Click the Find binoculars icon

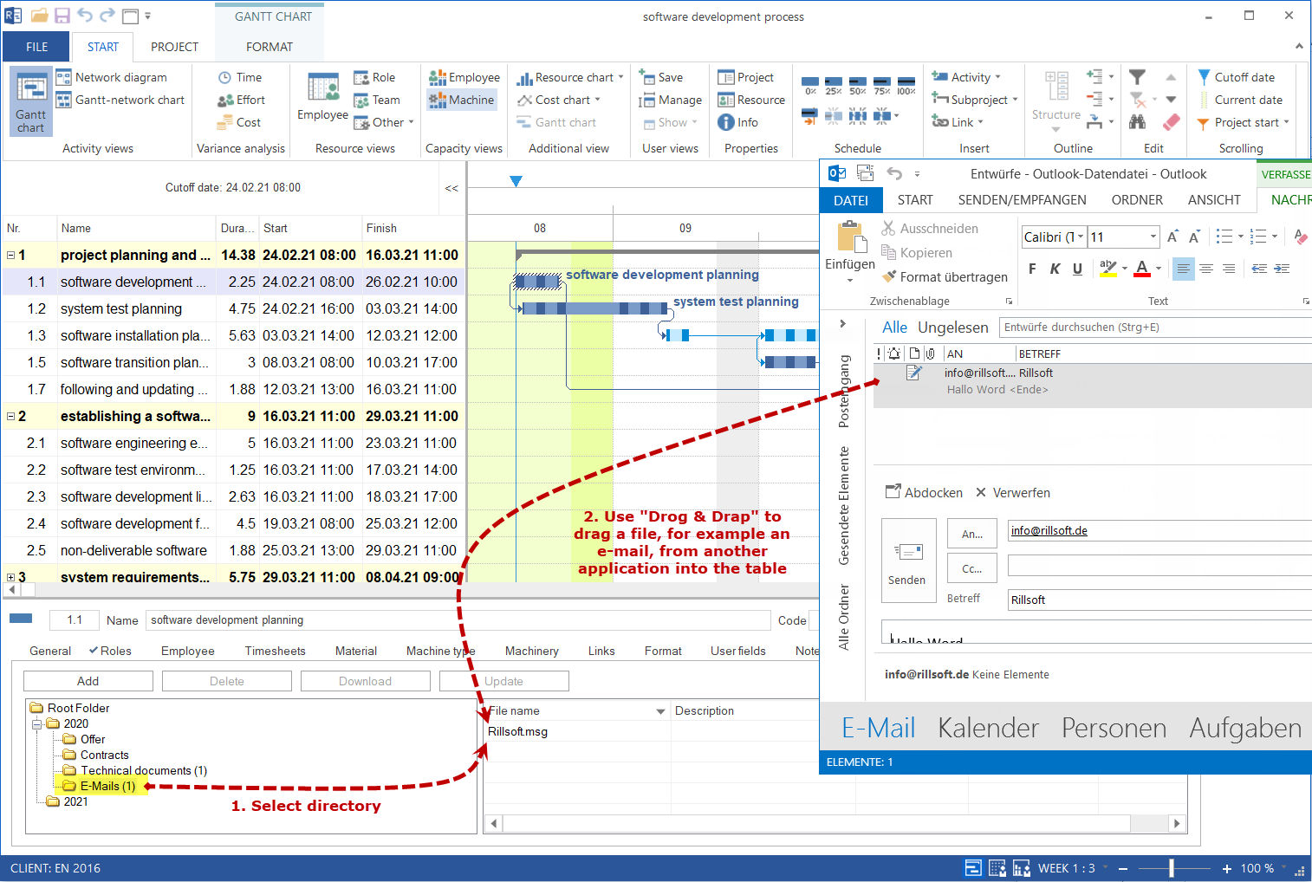1138,122
